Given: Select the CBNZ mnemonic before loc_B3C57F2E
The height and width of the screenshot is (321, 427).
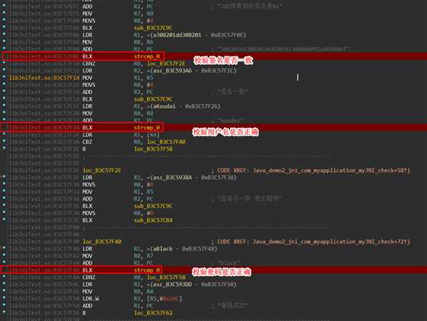Looking at the screenshot, I should (x=89, y=63).
